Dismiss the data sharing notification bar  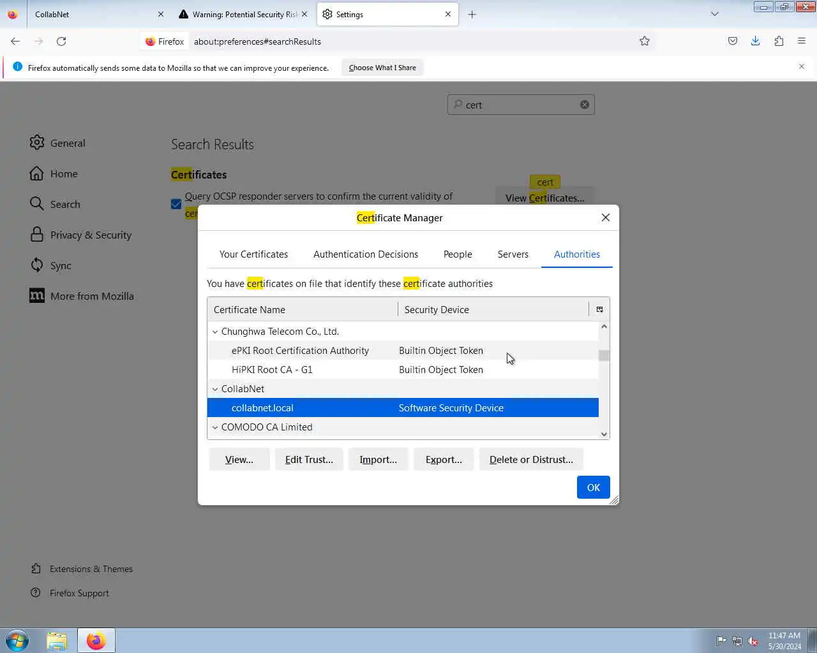[802, 66]
